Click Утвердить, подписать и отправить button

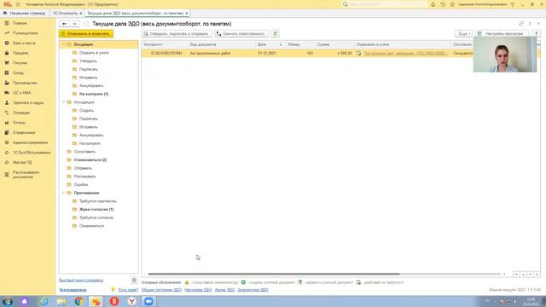[177, 34]
